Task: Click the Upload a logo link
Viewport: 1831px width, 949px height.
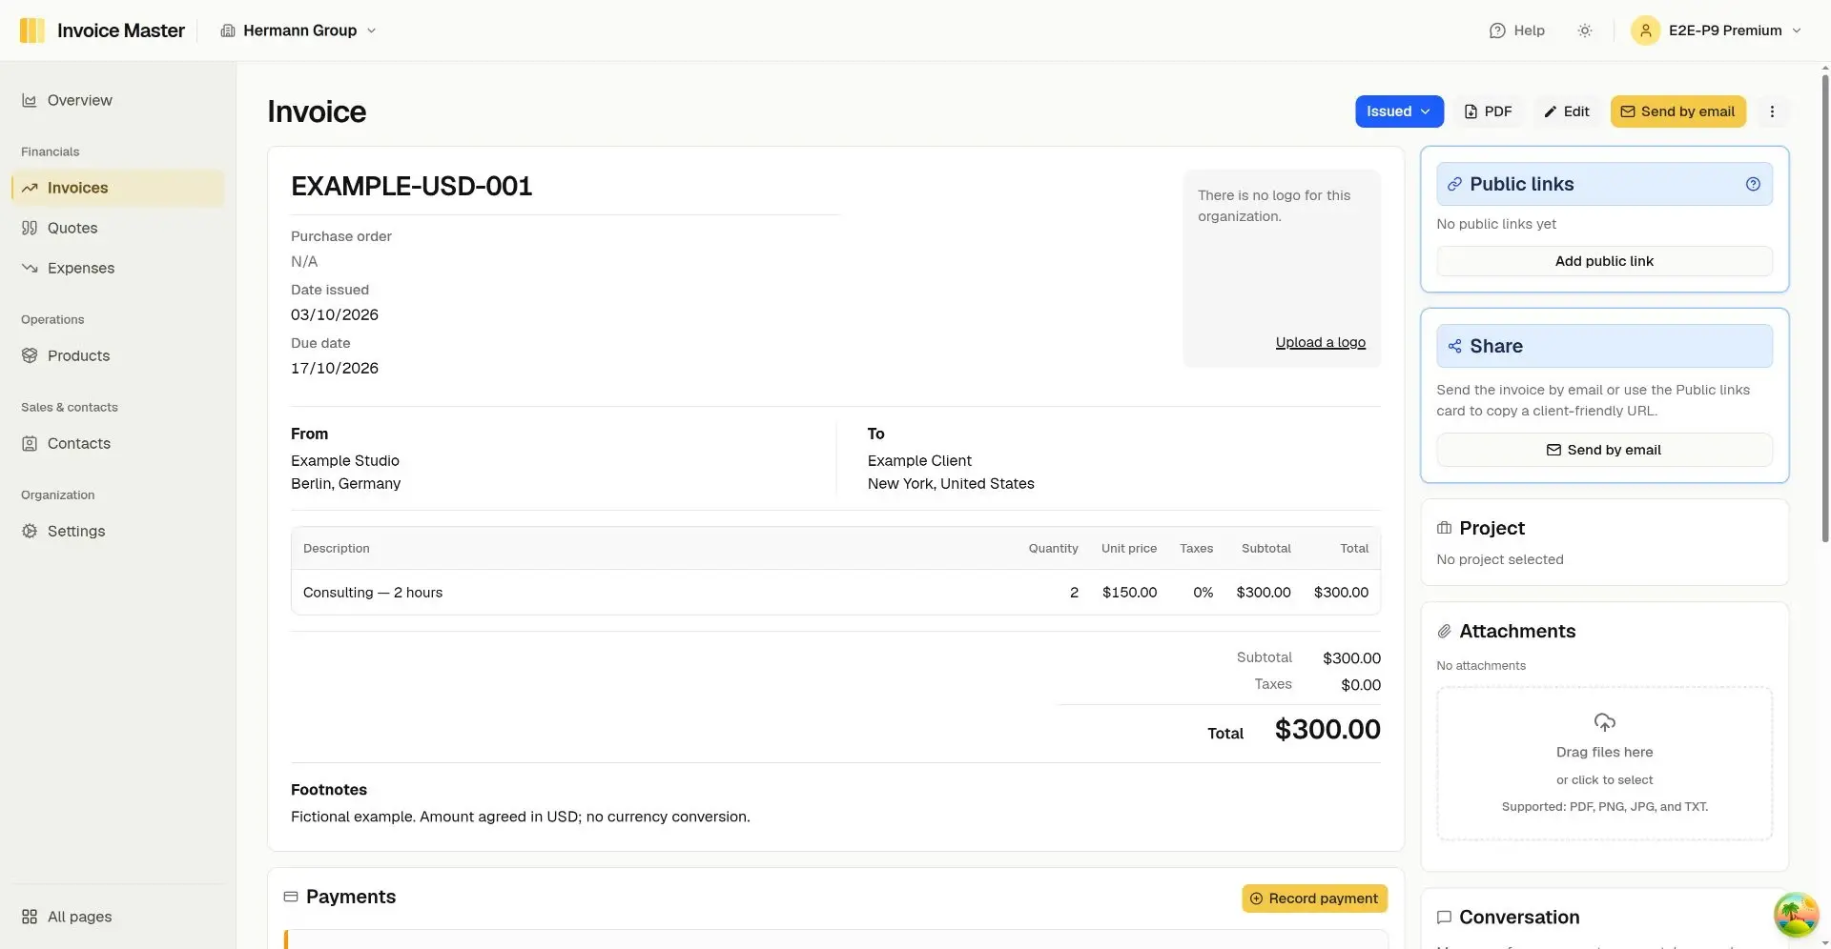Action: coord(1320,342)
